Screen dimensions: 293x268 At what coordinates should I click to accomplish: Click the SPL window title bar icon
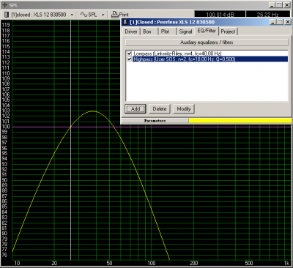click(5, 5)
